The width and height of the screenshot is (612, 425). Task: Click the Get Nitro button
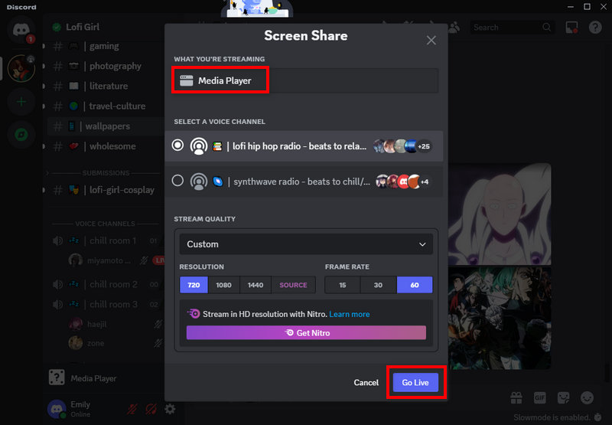(306, 333)
